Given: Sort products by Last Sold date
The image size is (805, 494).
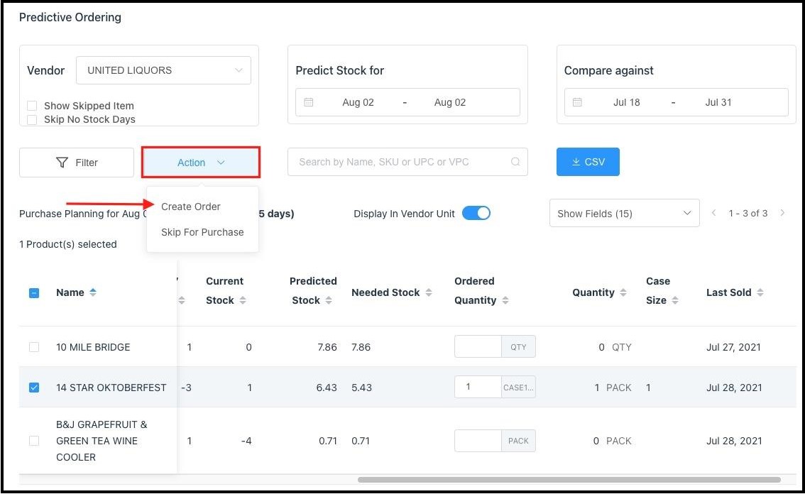Looking at the screenshot, I should click(762, 292).
